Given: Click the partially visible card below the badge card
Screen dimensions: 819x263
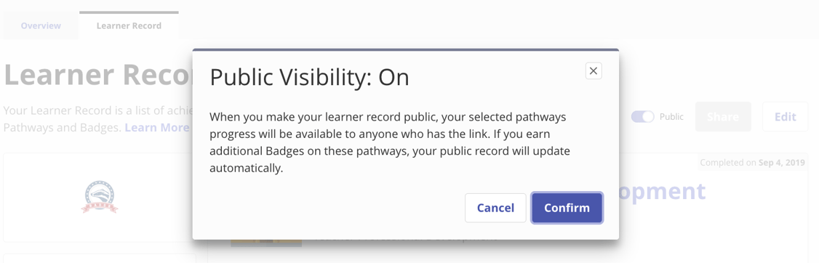Looking at the screenshot, I should click(99, 259).
